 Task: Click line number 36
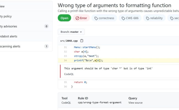click(65, 87)
